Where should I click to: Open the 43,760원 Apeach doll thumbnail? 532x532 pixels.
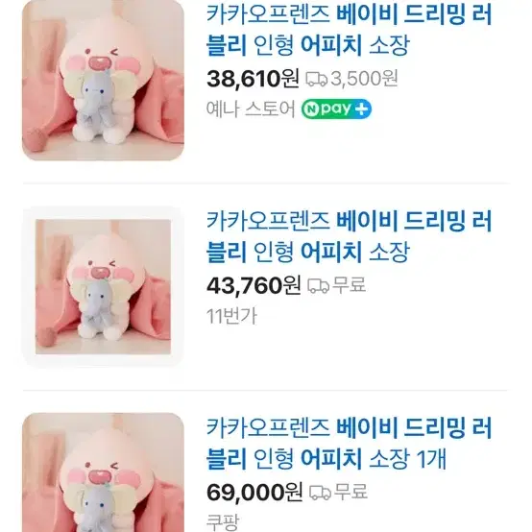click(x=103, y=287)
